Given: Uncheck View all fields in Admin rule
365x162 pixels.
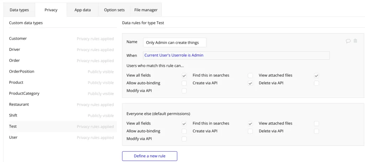Looking at the screenshot, I should tap(184, 75).
